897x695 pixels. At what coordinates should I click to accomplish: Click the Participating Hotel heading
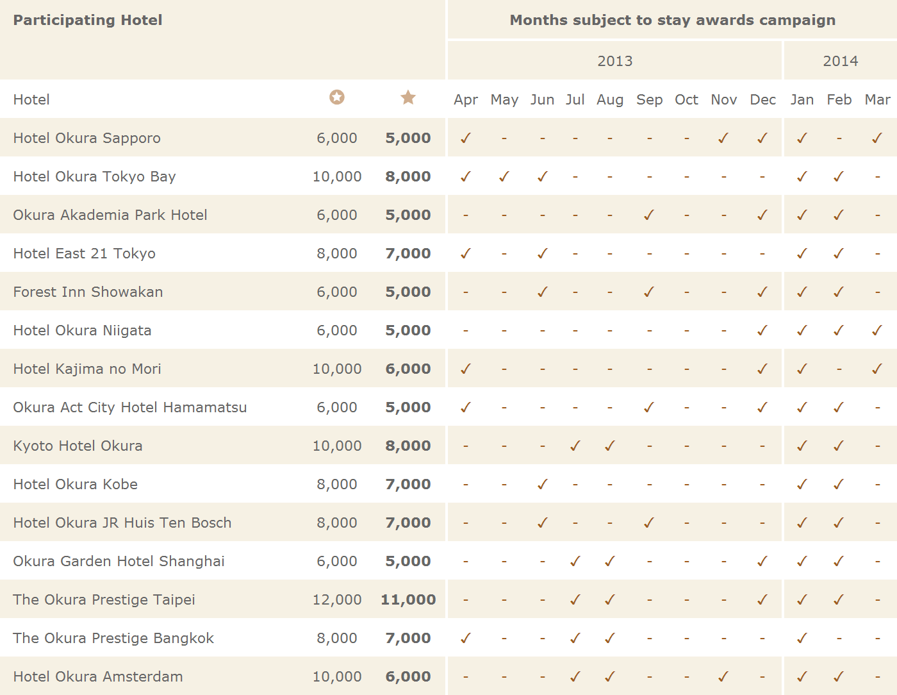tap(88, 20)
